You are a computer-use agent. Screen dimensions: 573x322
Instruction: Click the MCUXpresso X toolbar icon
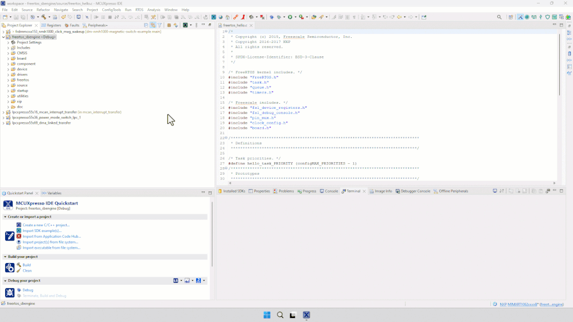[x=214, y=17]
